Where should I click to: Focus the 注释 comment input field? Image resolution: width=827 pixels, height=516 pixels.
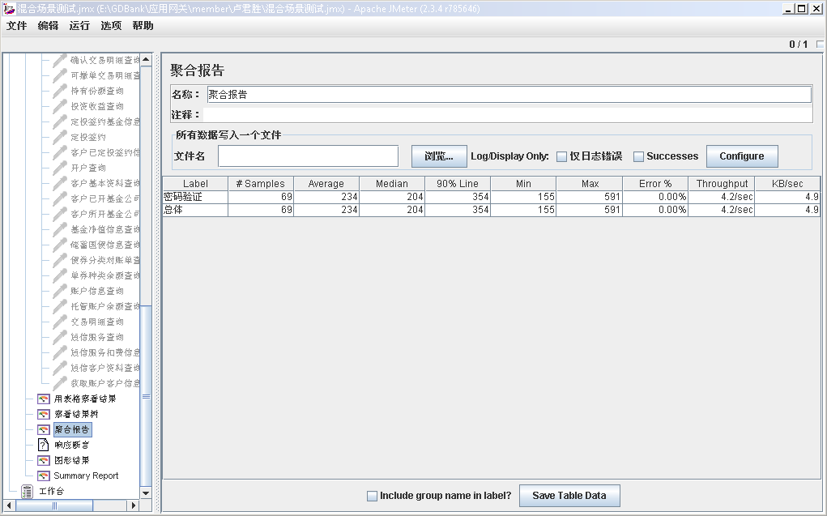point(507,114)
